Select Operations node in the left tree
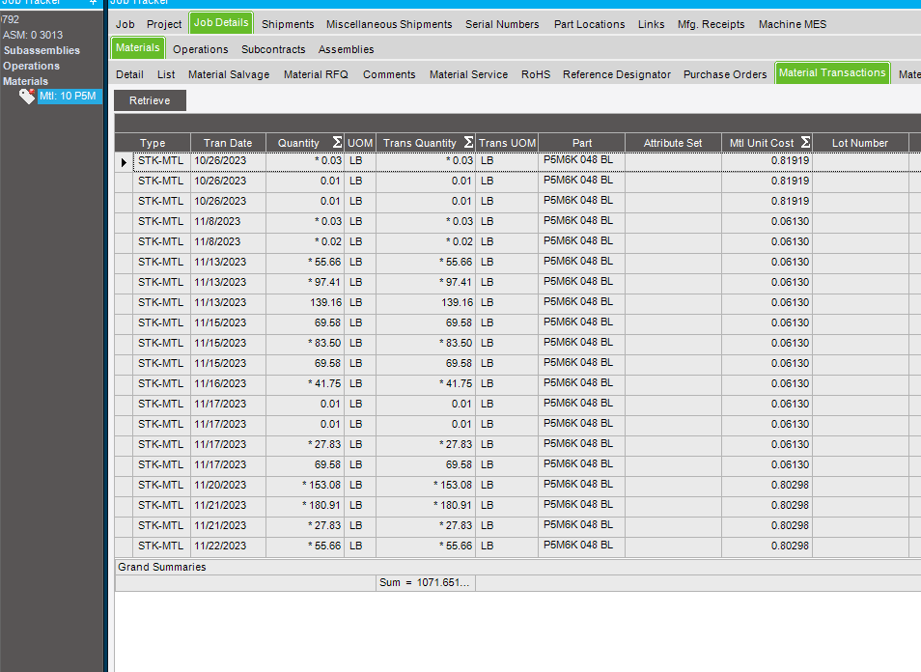921x672 pixels. coord(31,66)
